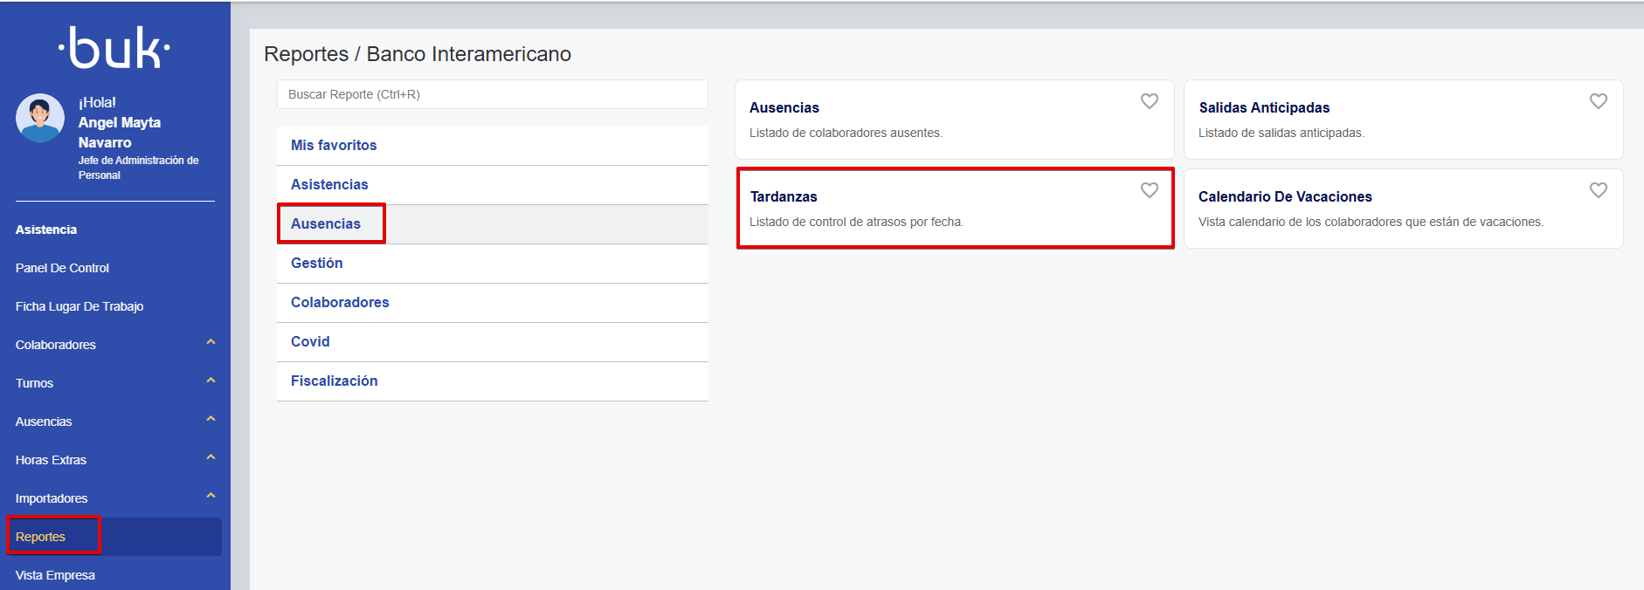Expand the Turnos sidebar menu arrow
This screenshot has height=590, width=1644.
[x=211, y=381]
